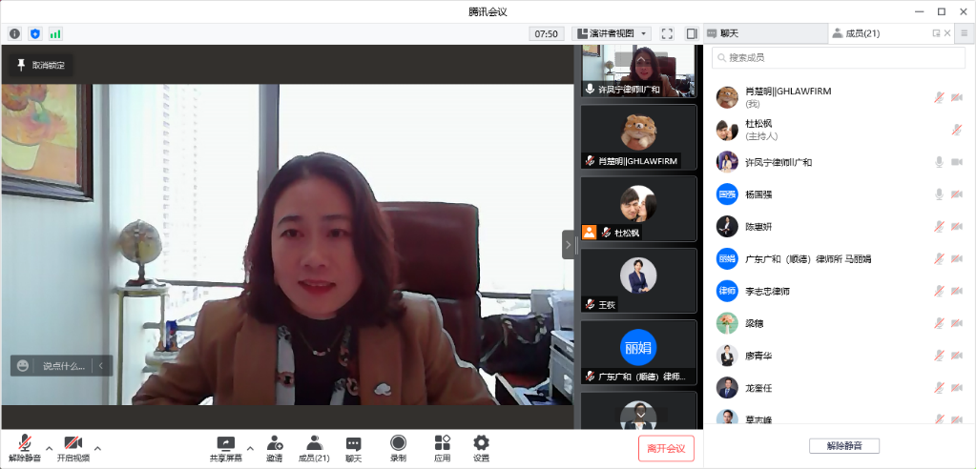976x469 pixels.
Task: Toggle the camera icon for 许凤宁律师||广和
Action: click(957, 162)
